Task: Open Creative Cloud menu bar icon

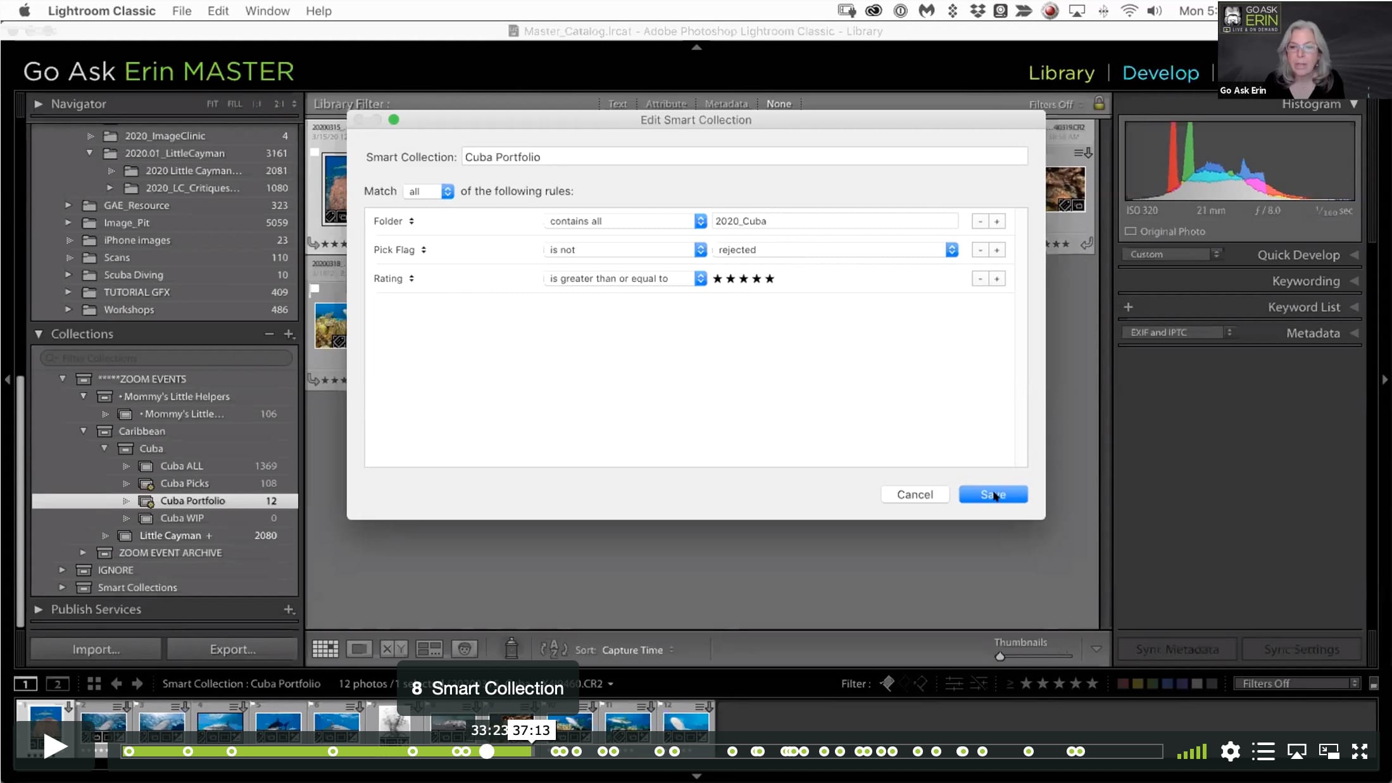Action: coord(874,11)
